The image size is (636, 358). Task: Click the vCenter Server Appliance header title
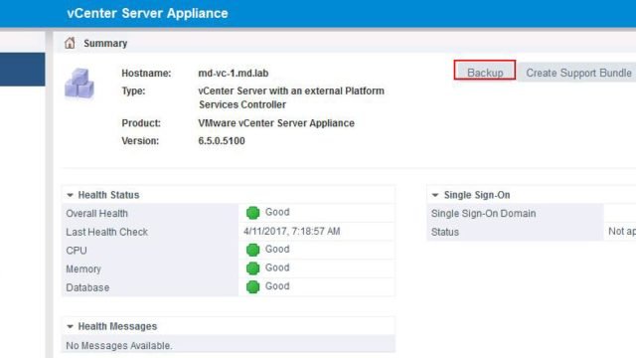[x=147, y=13]
